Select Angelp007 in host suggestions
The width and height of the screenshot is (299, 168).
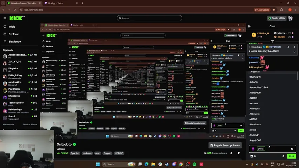pos(255,140)
